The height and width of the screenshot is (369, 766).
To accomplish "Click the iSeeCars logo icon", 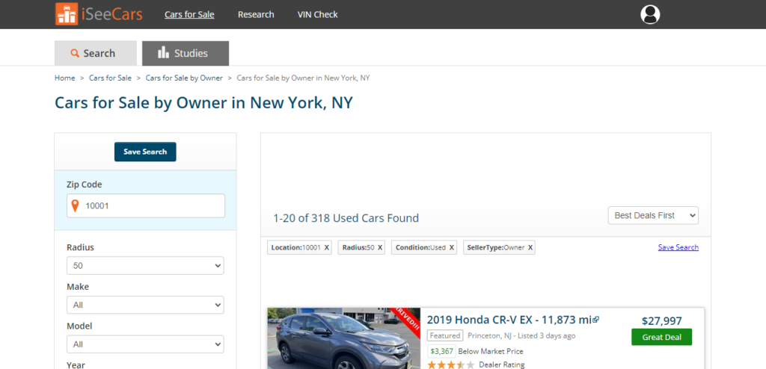I will (x=66, y=13).
